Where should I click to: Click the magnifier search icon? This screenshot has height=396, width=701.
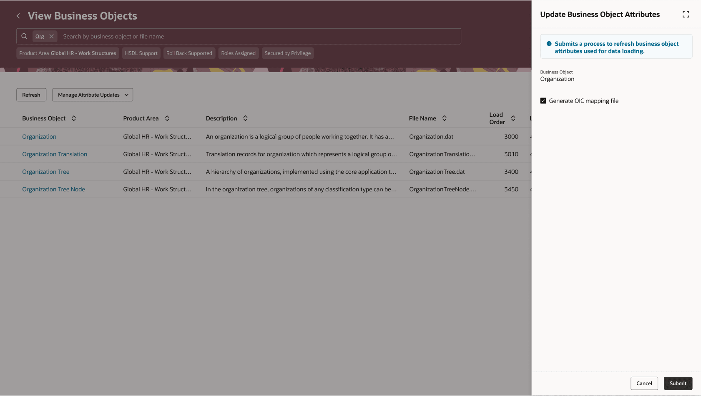pos(25,36)
